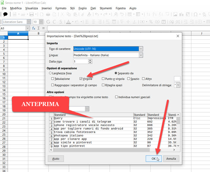210x172 pixels.
Task: Check the Tabulazione separator checkbox
Action: 52,79
